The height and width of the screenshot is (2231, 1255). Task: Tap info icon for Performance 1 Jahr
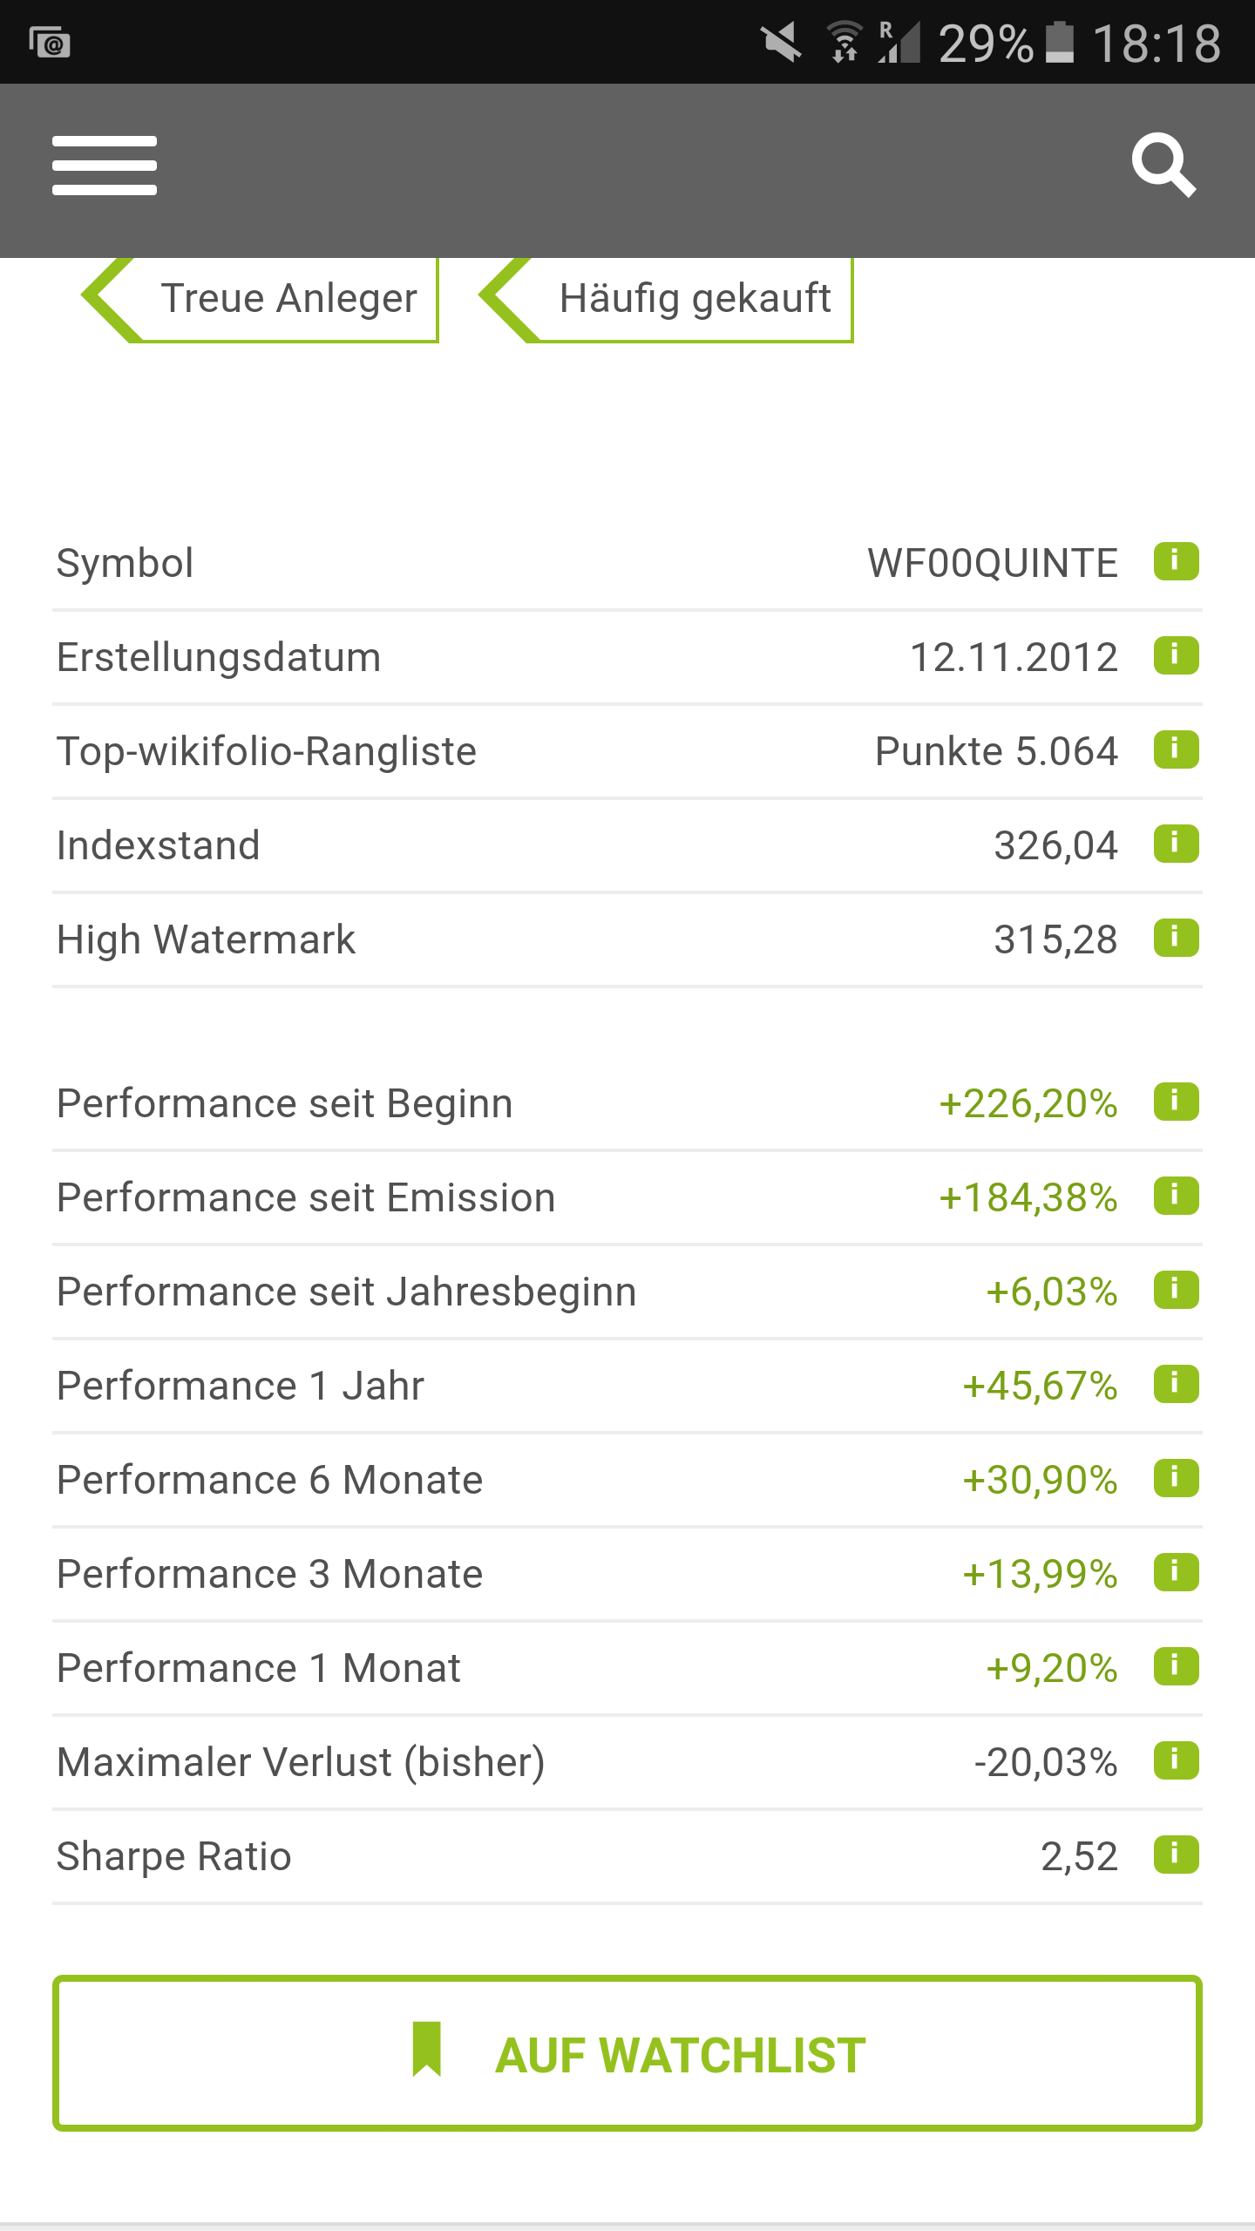1176,1384
